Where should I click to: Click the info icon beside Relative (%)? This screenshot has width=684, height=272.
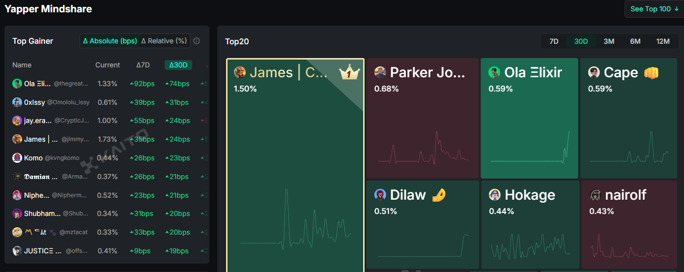coord(197,41)
